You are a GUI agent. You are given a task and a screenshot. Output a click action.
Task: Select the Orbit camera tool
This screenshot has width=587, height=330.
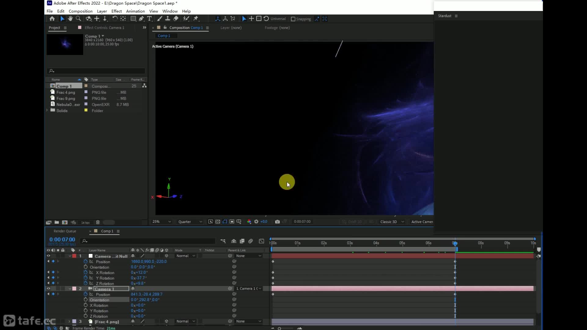[x=88, y=19]
